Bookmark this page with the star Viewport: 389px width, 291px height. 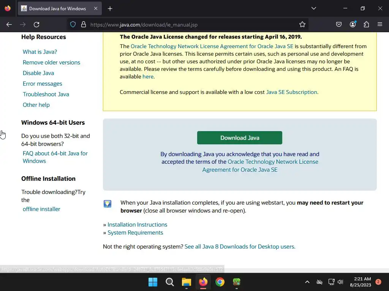click(x=302, y=25)
